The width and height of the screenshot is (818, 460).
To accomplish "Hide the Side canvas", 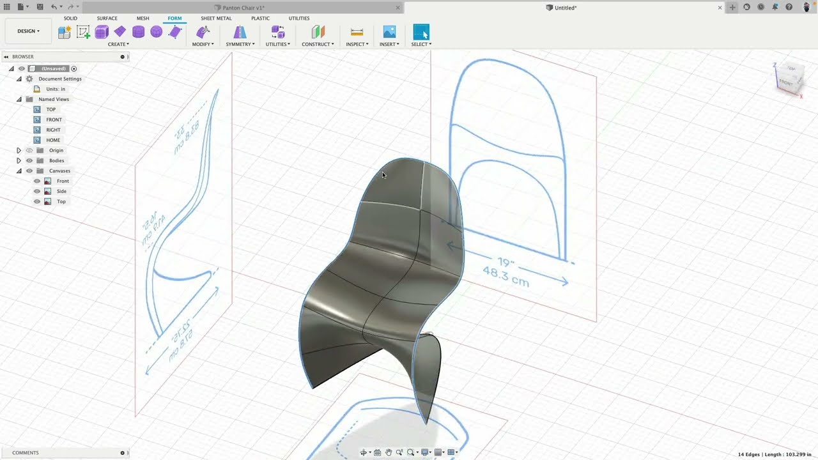I will [37, 191].
